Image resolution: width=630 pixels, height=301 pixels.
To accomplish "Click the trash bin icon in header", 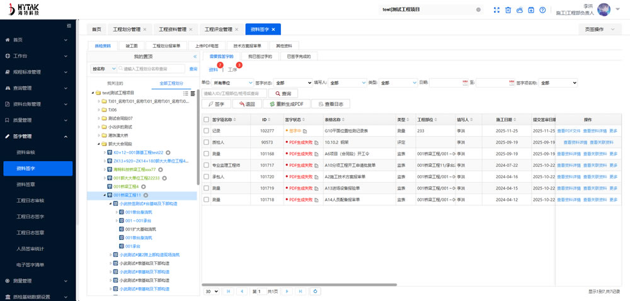I will 508,10.
